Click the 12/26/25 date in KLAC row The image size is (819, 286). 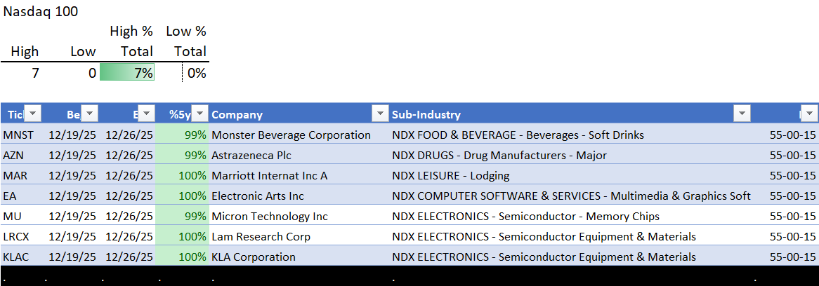[129, 257]
